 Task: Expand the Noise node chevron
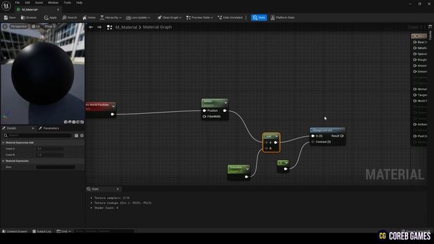pyautogui.click(x=226, y=102)
